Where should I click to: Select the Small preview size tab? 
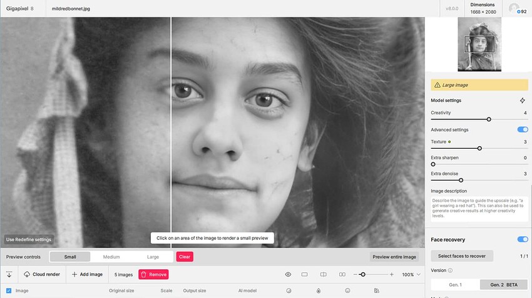tap(70, 257)
